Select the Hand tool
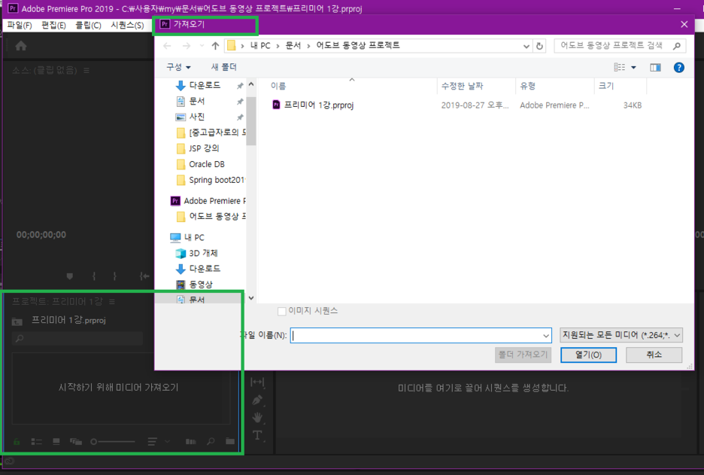The image size is (704, 475). (257, 417)
